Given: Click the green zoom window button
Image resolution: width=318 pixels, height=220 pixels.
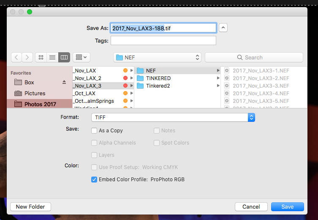Looking at the screenshot, I should point(30,12).
